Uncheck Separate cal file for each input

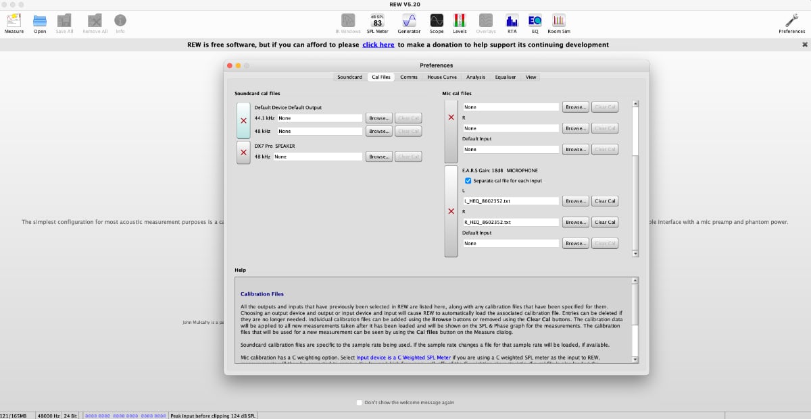coord(468,181)
